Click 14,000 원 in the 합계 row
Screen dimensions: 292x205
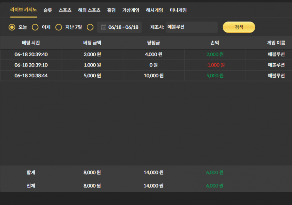[x=154, y=172]
